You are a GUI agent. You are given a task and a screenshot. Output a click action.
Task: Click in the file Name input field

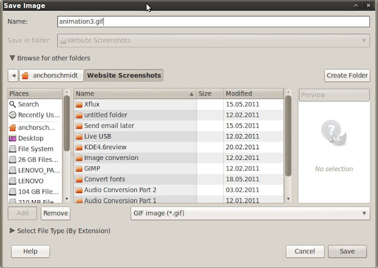coord(214,21)
